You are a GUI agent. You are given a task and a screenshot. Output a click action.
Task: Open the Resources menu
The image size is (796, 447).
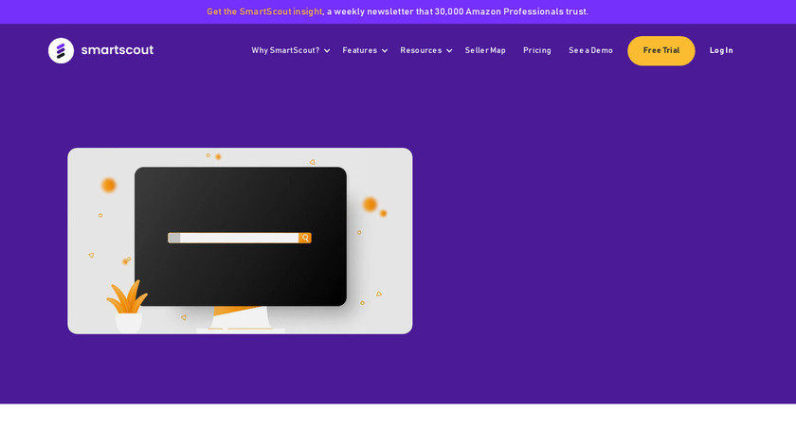pyautogui.click(x=421, y=50)
